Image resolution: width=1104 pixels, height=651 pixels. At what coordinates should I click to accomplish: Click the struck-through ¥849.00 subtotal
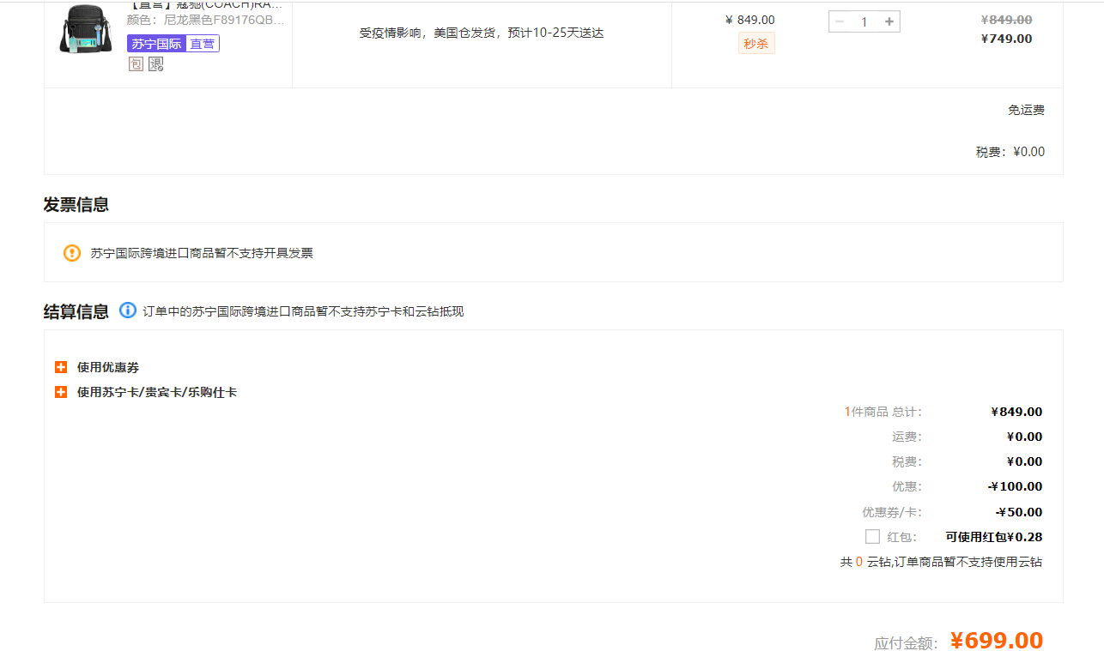1007,20
